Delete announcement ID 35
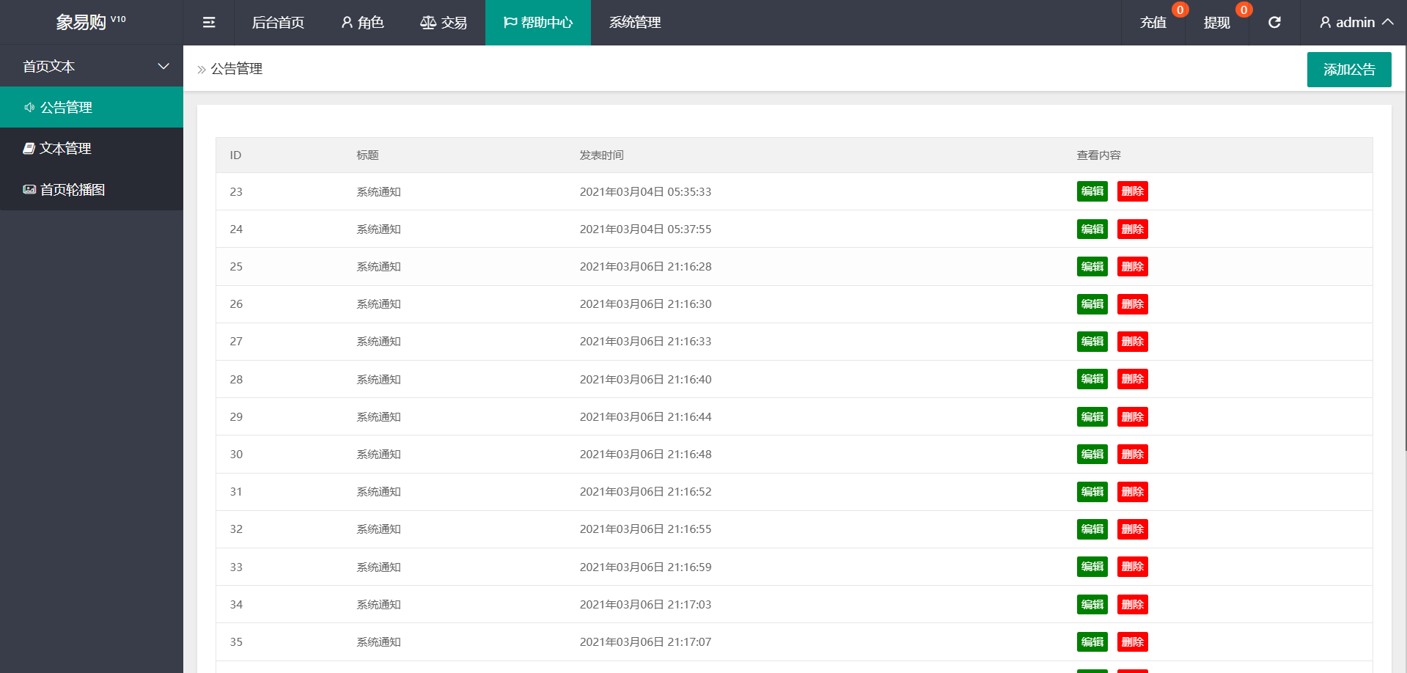The width and height of the screenshot is (1407, 673). point(1133,641)
